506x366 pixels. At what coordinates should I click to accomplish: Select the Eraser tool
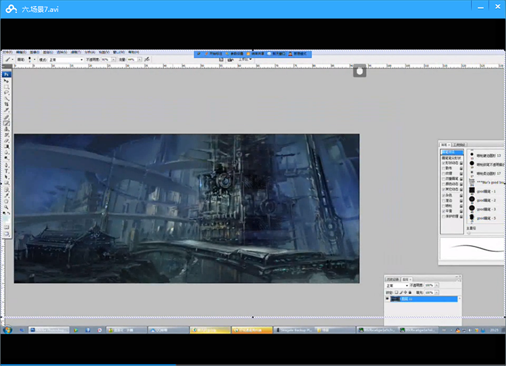click(6, 141)
